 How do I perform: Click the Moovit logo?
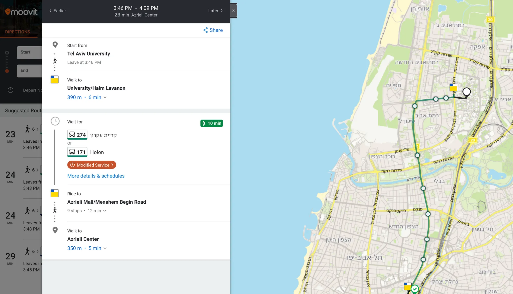[x=21, y=12]
